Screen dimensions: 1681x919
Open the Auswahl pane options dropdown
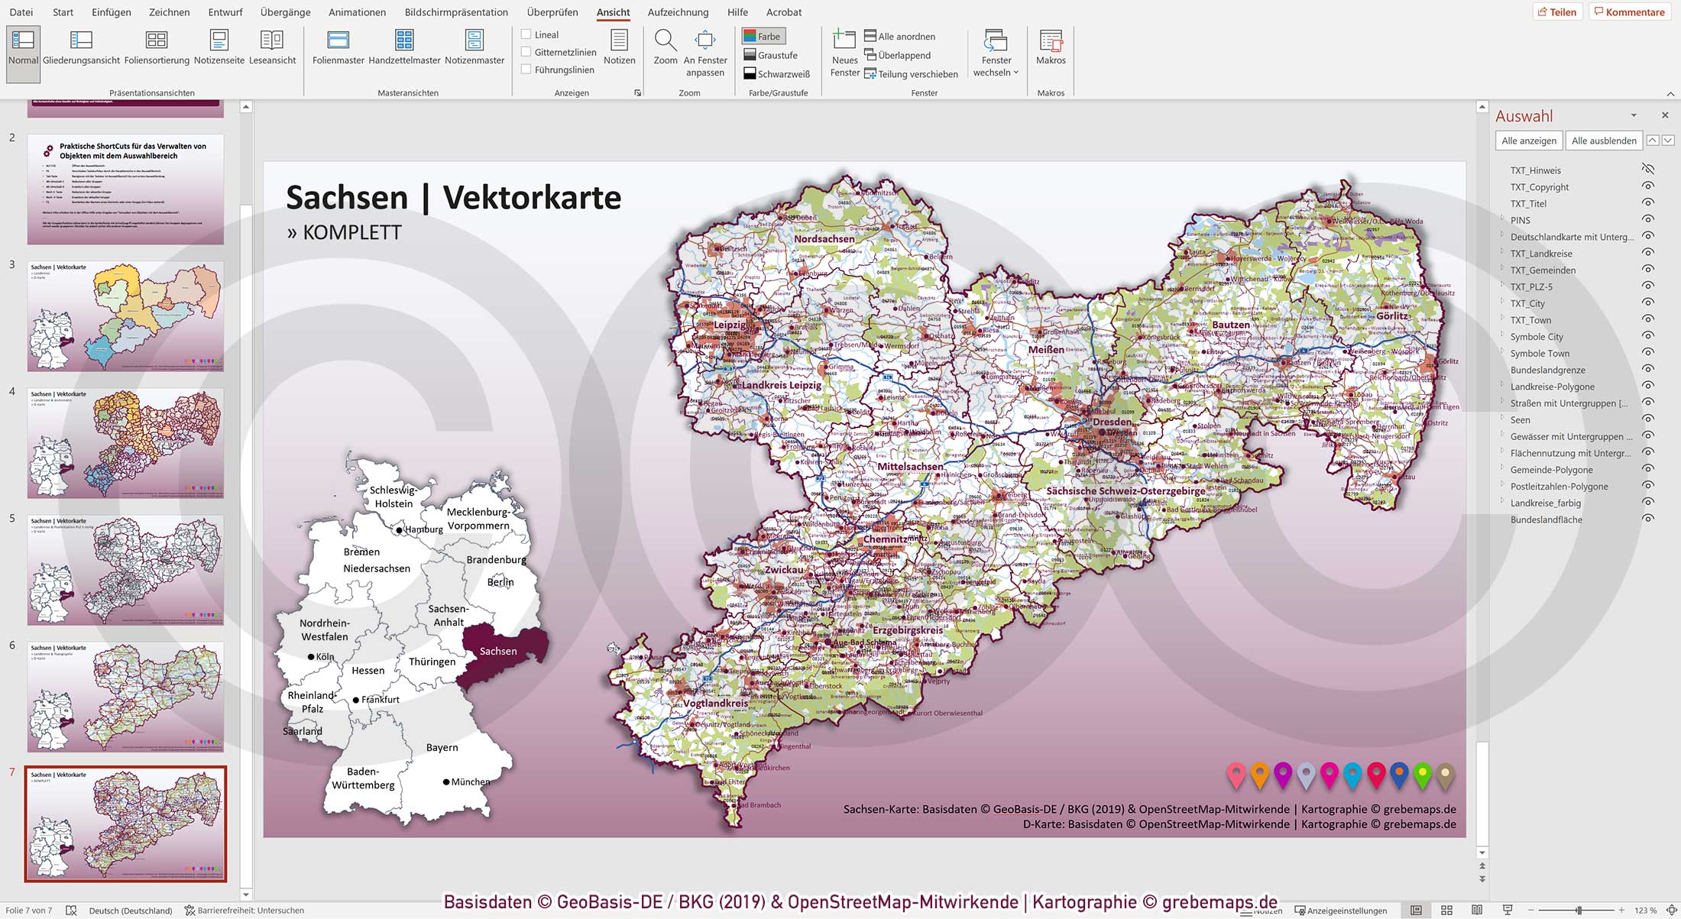tap(1632, 115)
